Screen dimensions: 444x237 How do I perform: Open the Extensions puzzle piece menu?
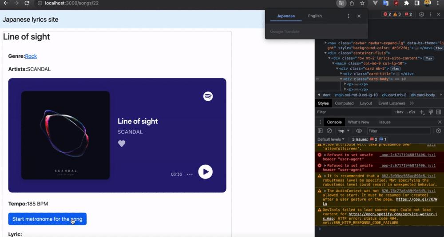tap(406, 3)
